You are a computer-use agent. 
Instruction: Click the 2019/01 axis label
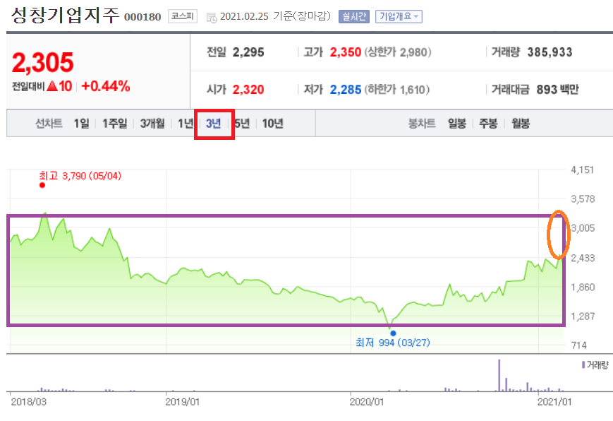click(x=182, y=402)
